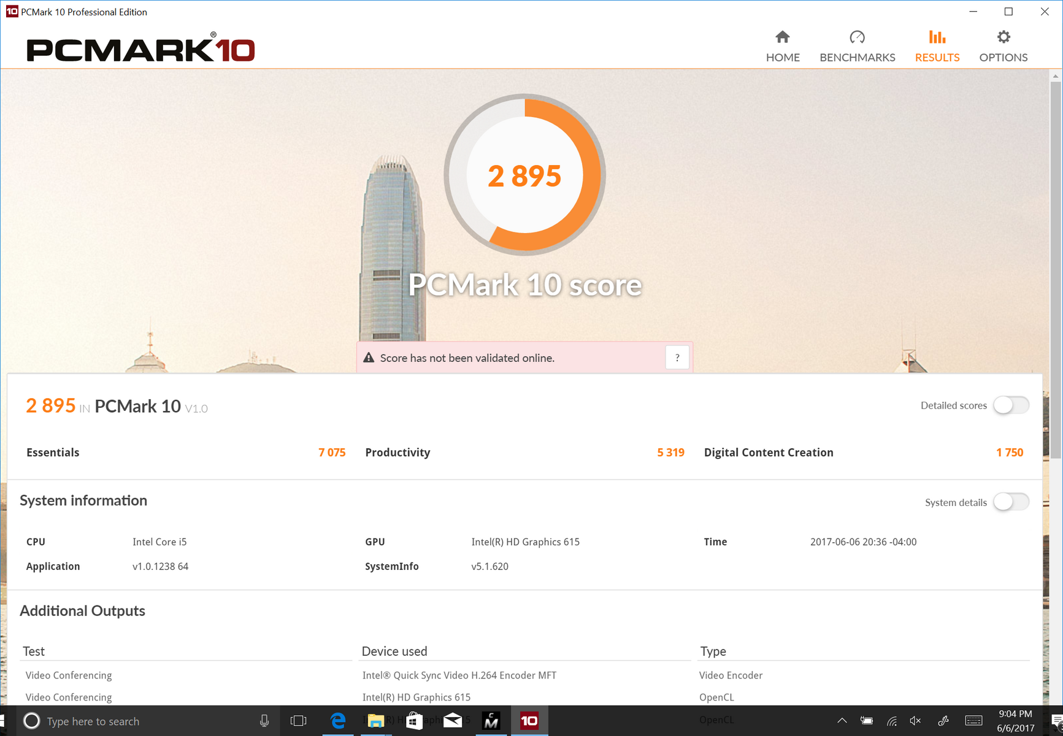This screenshot has height=736, width=1063.
Task: Click the Essentials score 7 075
Action: [x=332, y=453]
